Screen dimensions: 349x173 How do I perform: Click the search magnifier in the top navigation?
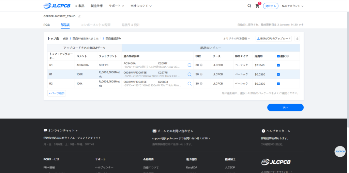(249, 6)
